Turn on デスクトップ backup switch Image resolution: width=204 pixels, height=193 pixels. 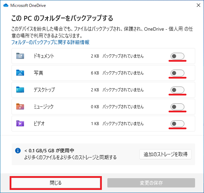click(x=177, y=90)
